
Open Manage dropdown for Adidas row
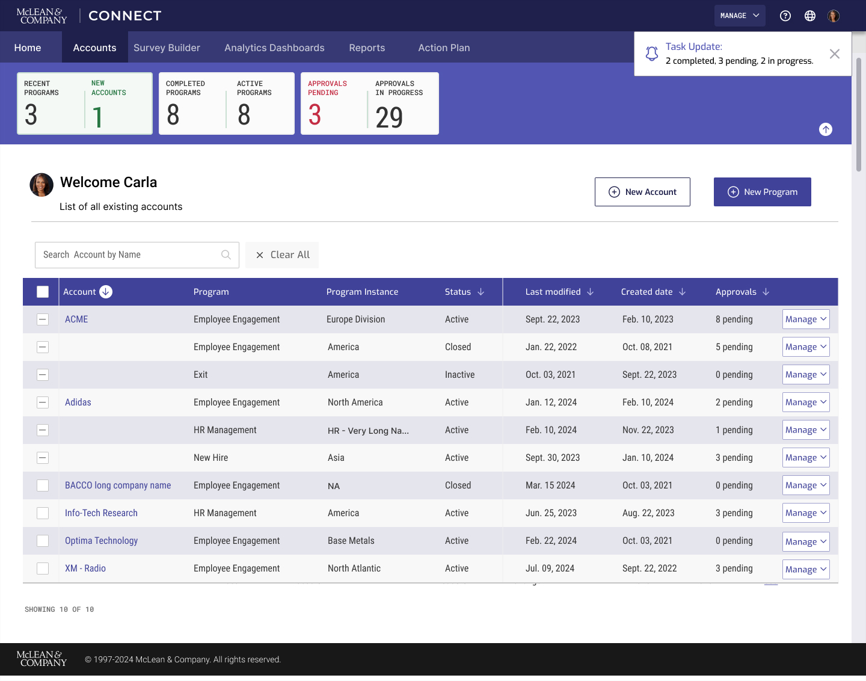(806, 402)
